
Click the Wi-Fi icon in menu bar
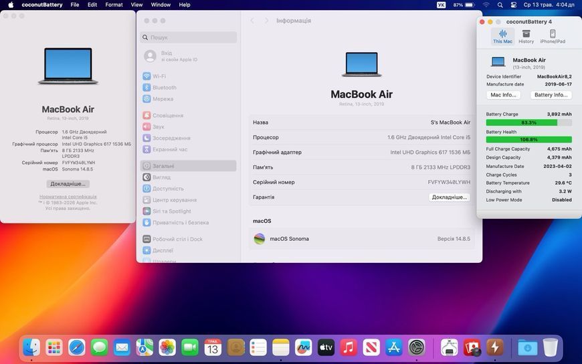click(486, 5)
